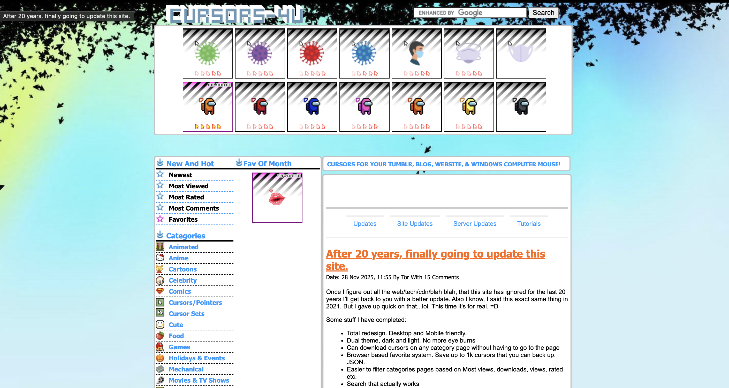Click the star icon beside Newest
The width and height of the screenshot is (729, 388).
click(160, 174)
